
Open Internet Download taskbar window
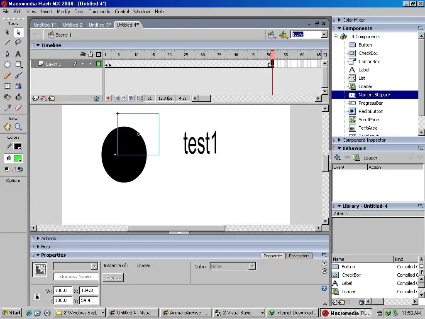(292, 313)
